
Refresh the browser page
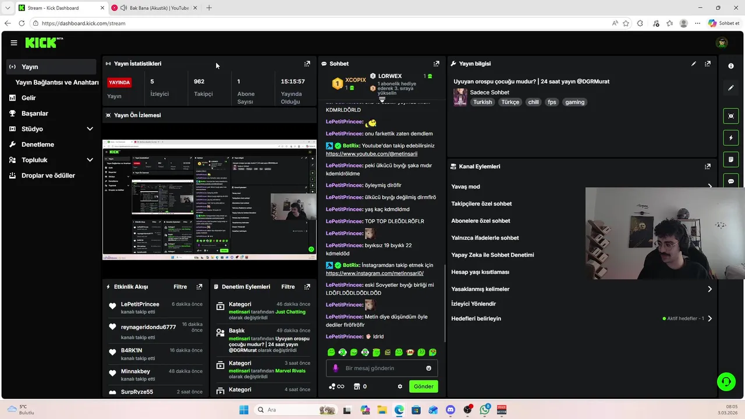click(22, 23)
